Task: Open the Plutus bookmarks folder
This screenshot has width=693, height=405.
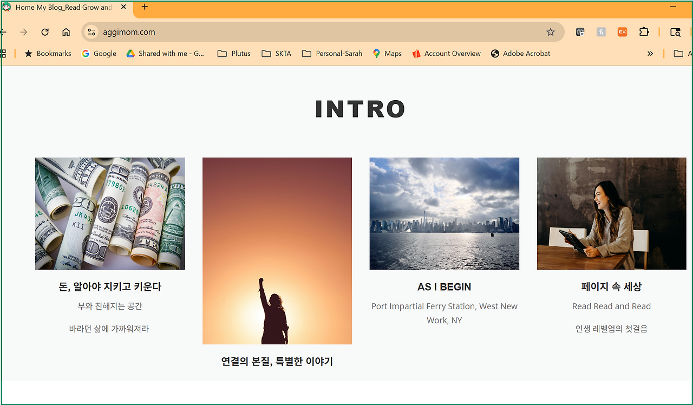Action: (x=233, y=53)
